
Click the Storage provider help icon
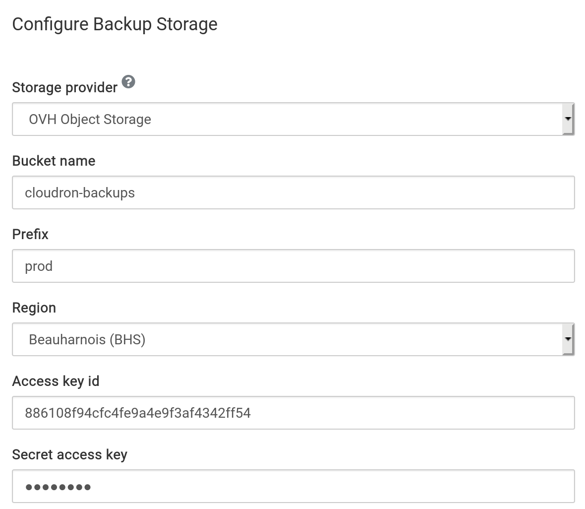point(128,82)
